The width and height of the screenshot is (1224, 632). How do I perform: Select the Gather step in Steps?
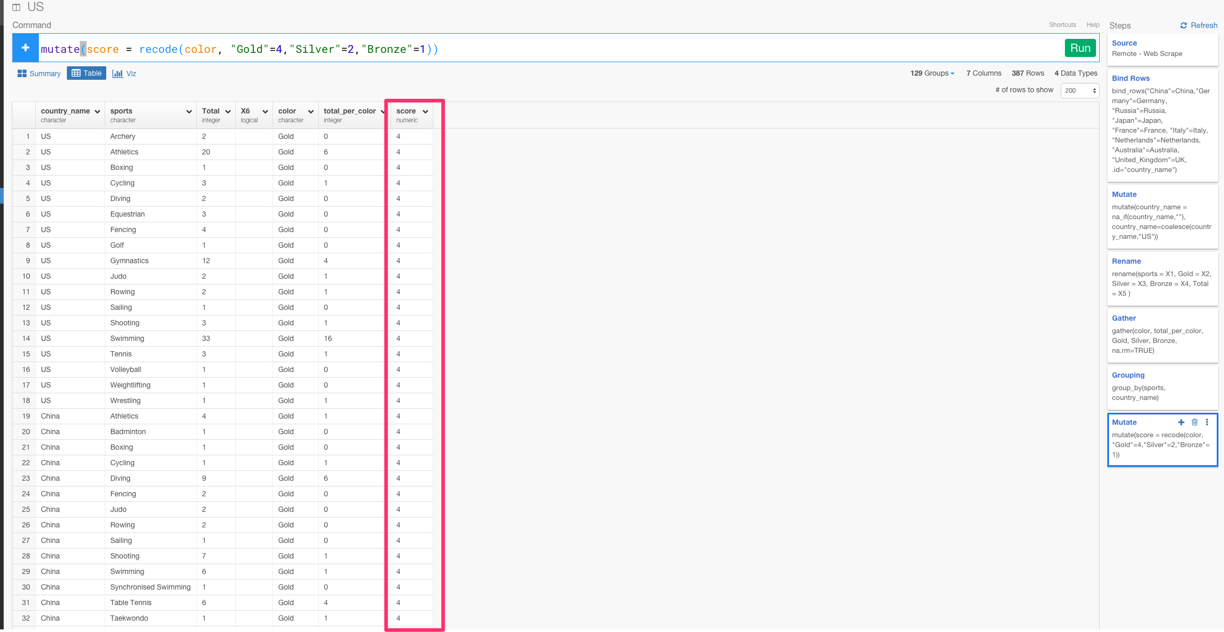(1123, 318)
